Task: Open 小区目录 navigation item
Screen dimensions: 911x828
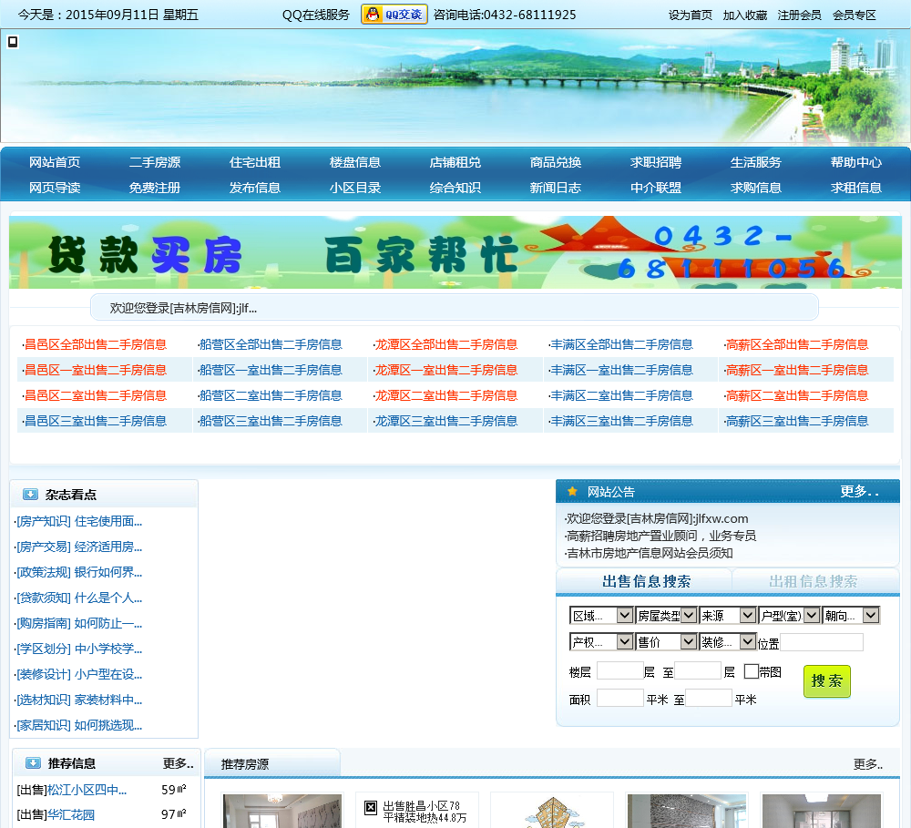Action: pyautogui.click(x=355, y=188)
